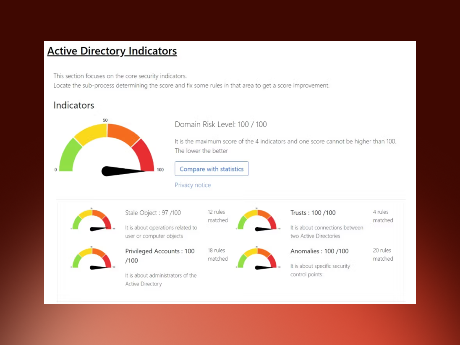Click the Anomalies : 100 /100 title

[319, 251]
